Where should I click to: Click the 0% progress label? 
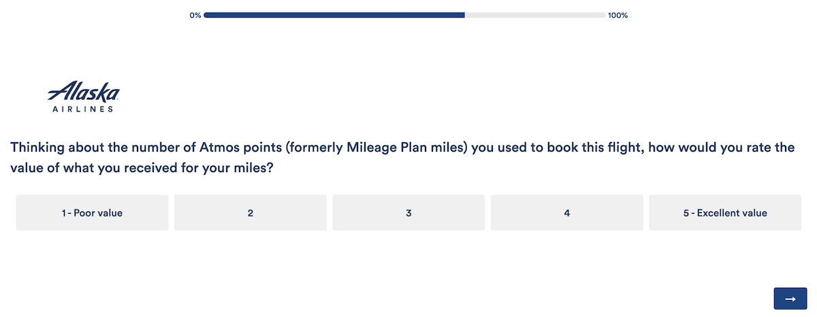[x=195, y=16]
